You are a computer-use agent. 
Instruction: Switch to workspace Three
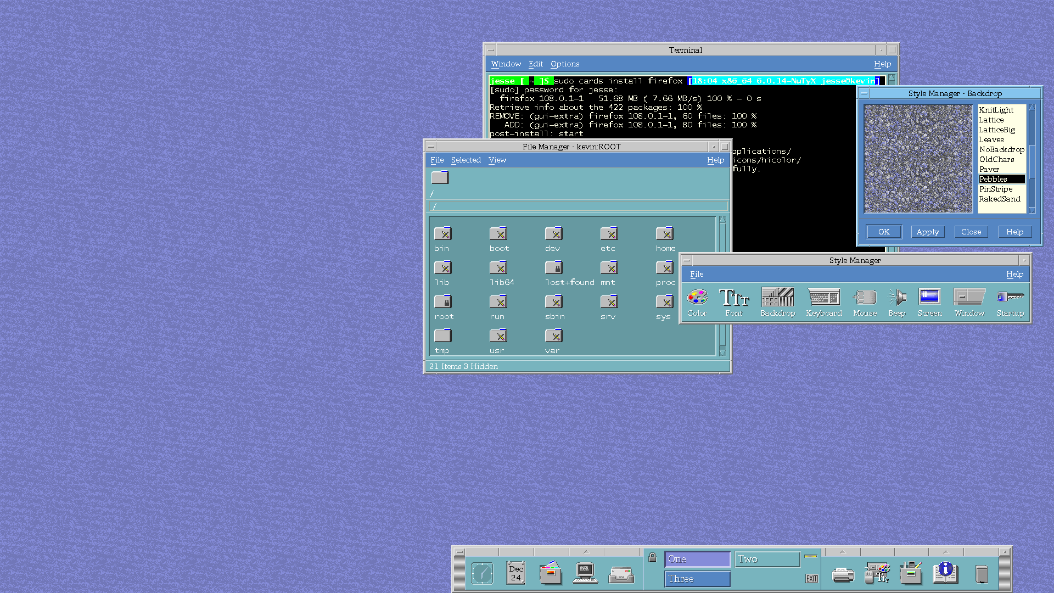tap(698, 579)
